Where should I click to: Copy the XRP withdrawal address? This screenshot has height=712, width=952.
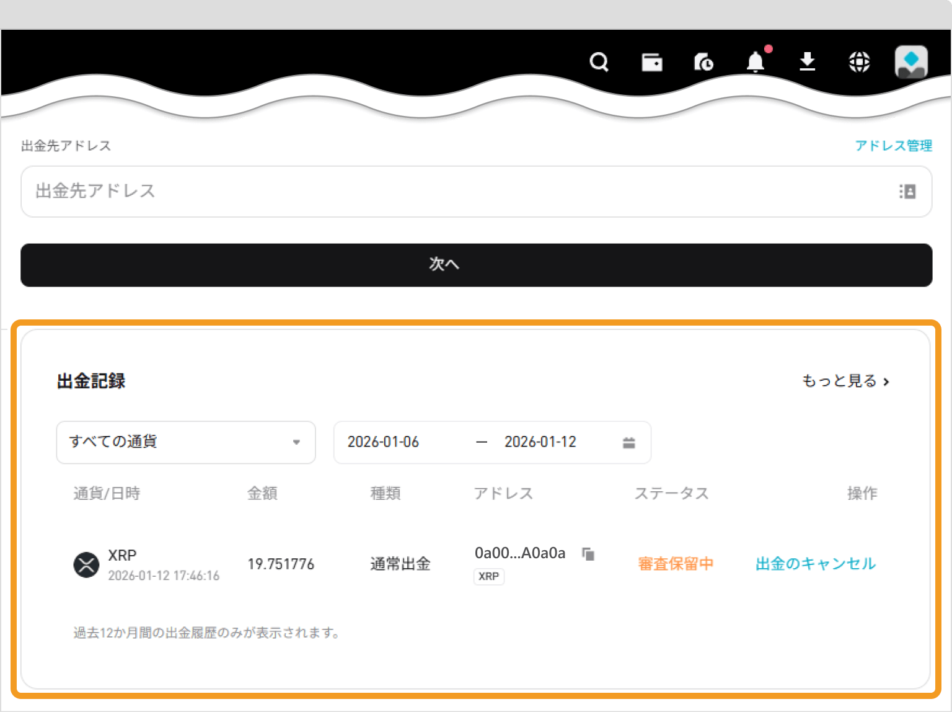587,554
